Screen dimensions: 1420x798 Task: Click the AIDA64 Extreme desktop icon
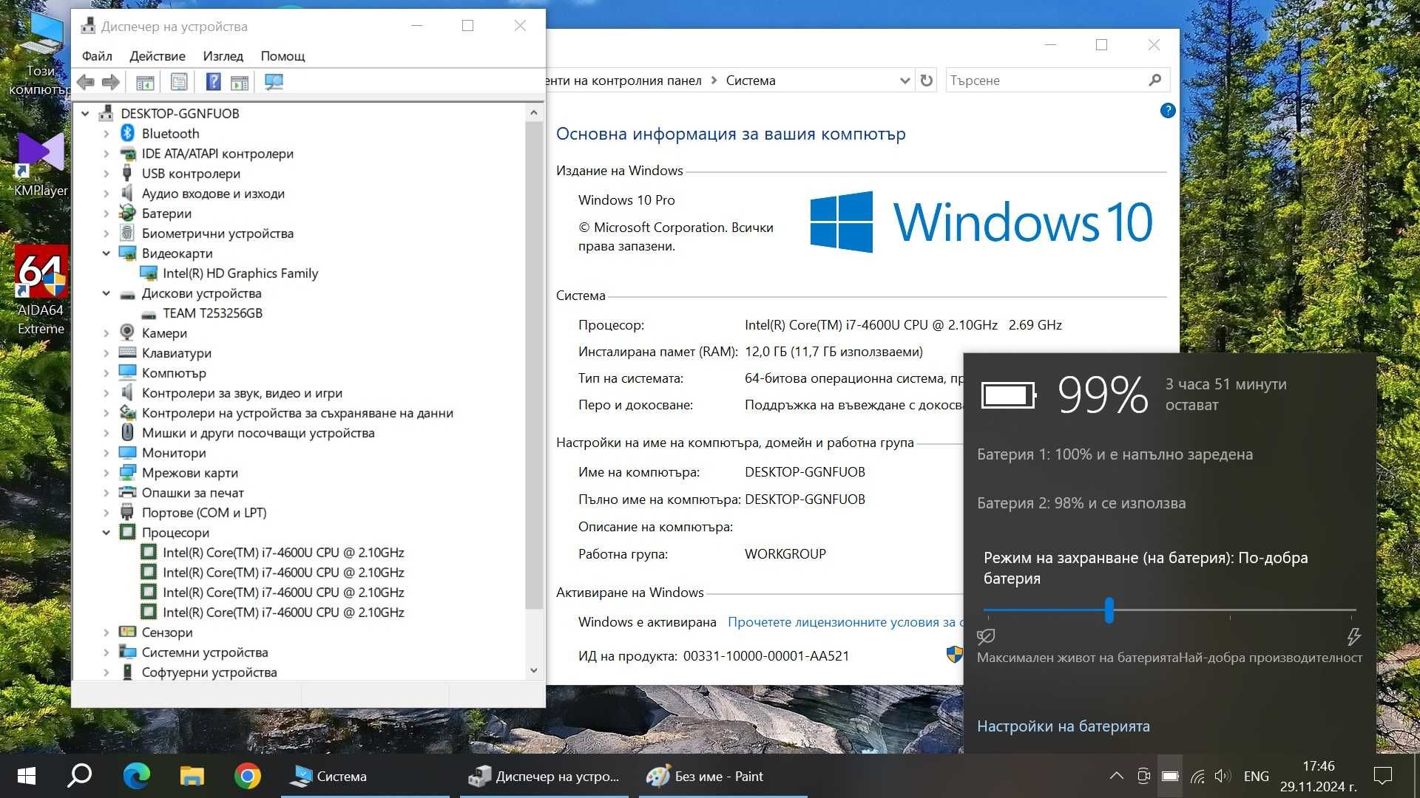click(41, 290)
